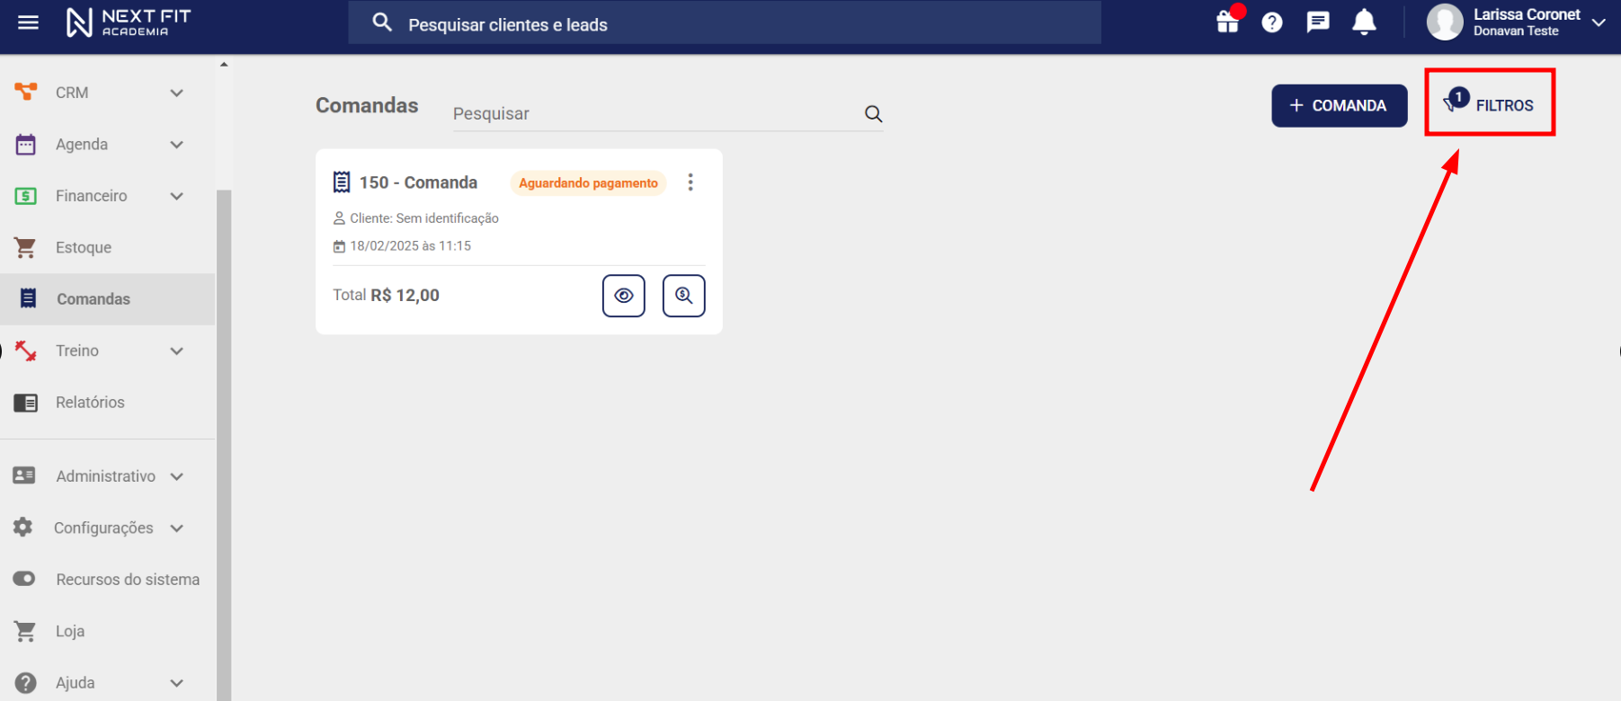Click the 18/02/2025 às 11:15 date
The width and height of the screenshot is (1621, 701).
pyautogui.click(x=410, y=246)
